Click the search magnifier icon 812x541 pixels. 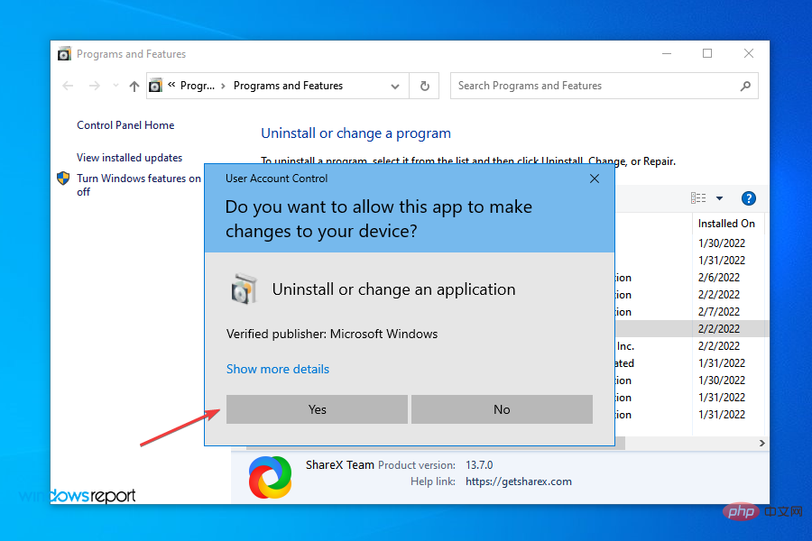click(745, 85)
